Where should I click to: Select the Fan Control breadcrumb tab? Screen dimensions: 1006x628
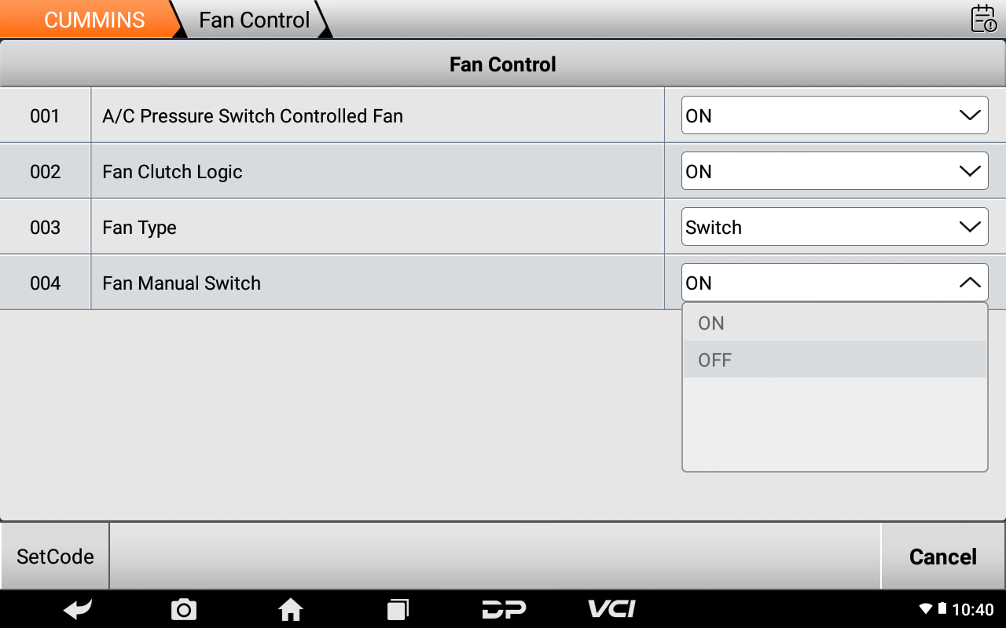coord(254,20)
